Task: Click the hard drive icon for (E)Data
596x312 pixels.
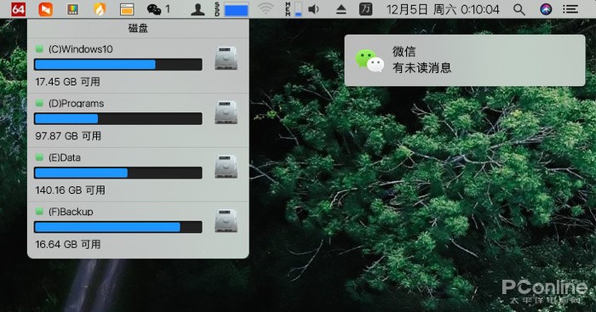Action: click(x=226, y=167)
